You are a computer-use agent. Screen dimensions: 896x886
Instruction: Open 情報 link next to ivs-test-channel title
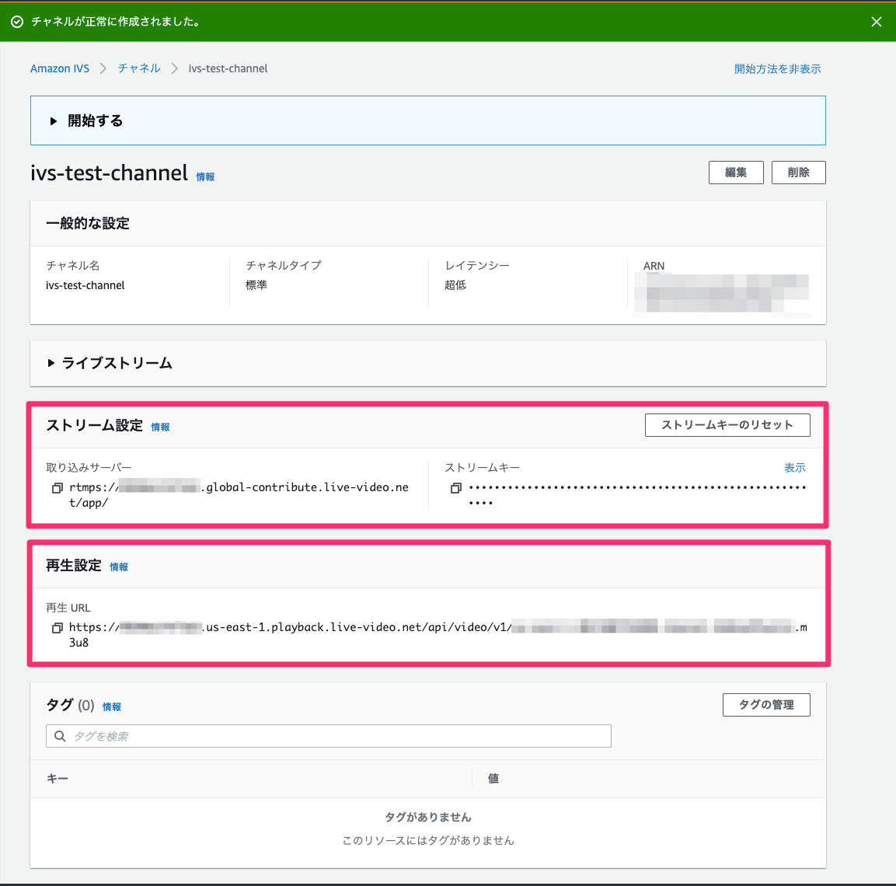tap(205, 177)
